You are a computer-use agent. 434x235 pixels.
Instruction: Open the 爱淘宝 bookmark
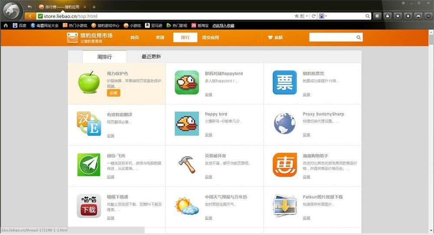(200, 26)
